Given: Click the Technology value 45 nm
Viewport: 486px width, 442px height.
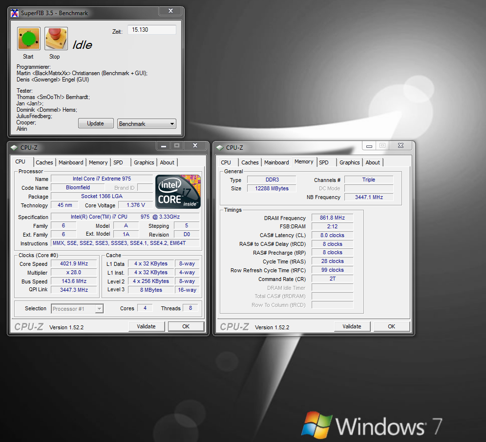Looking at the screenshot, I should coord(65,205).
